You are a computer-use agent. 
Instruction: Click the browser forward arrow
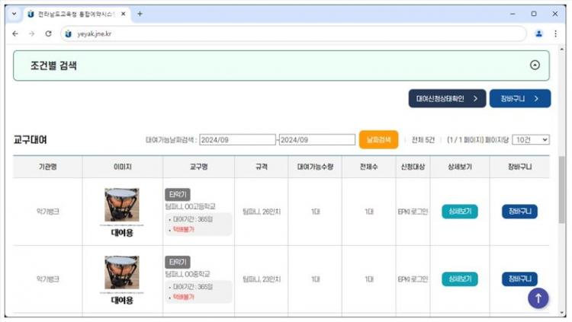pyautogui.click(x=31, y=33)
